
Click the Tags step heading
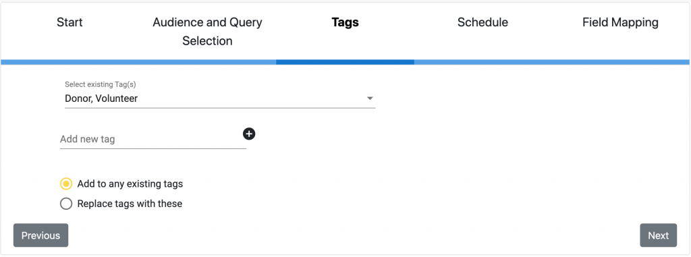point(345,22)
